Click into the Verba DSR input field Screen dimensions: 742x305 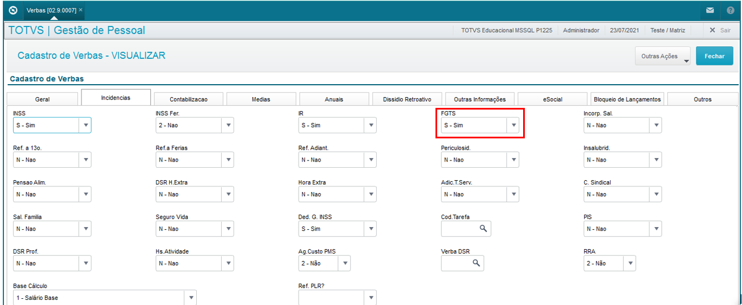(463, 263)
